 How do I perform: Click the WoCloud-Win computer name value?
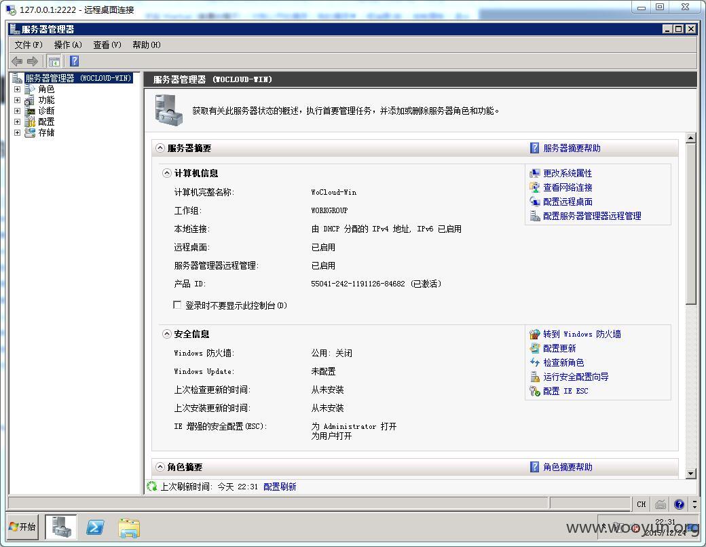pos(333,192)
